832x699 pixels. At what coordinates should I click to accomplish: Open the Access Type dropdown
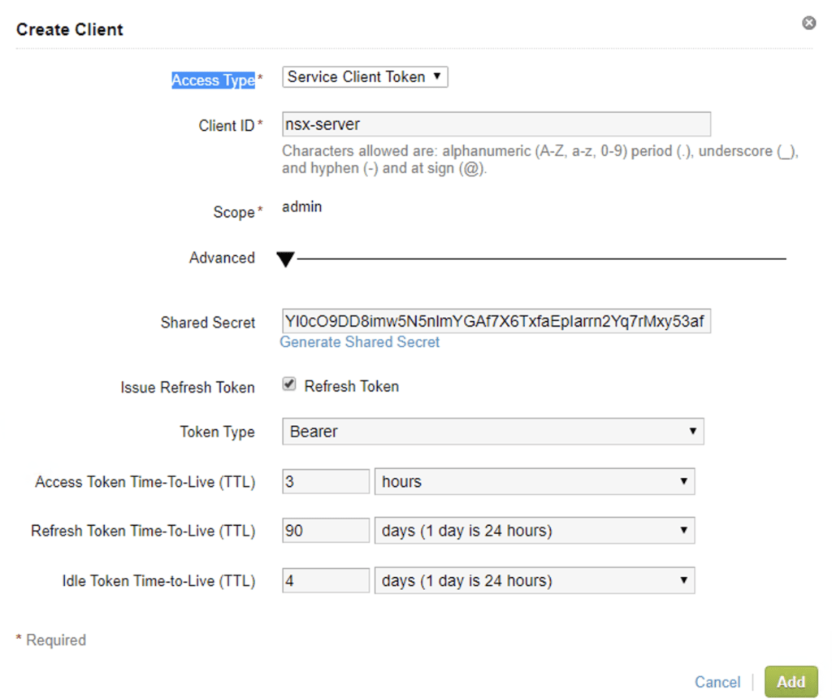click(x=365, y=77)
